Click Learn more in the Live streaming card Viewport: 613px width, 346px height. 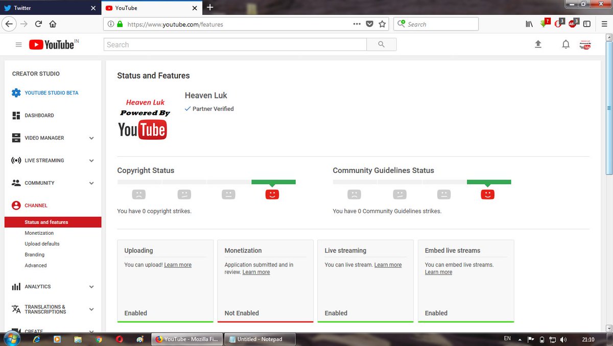coord(388,265)
